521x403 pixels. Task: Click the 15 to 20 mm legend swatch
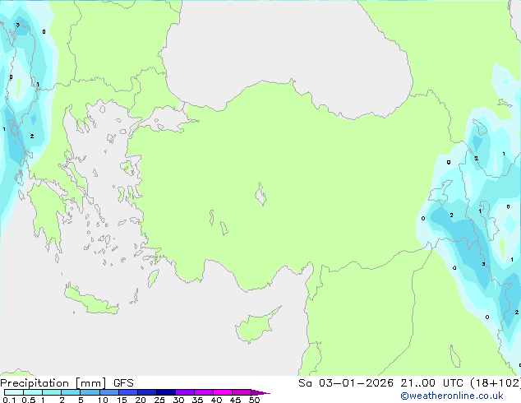coord(127,392)
